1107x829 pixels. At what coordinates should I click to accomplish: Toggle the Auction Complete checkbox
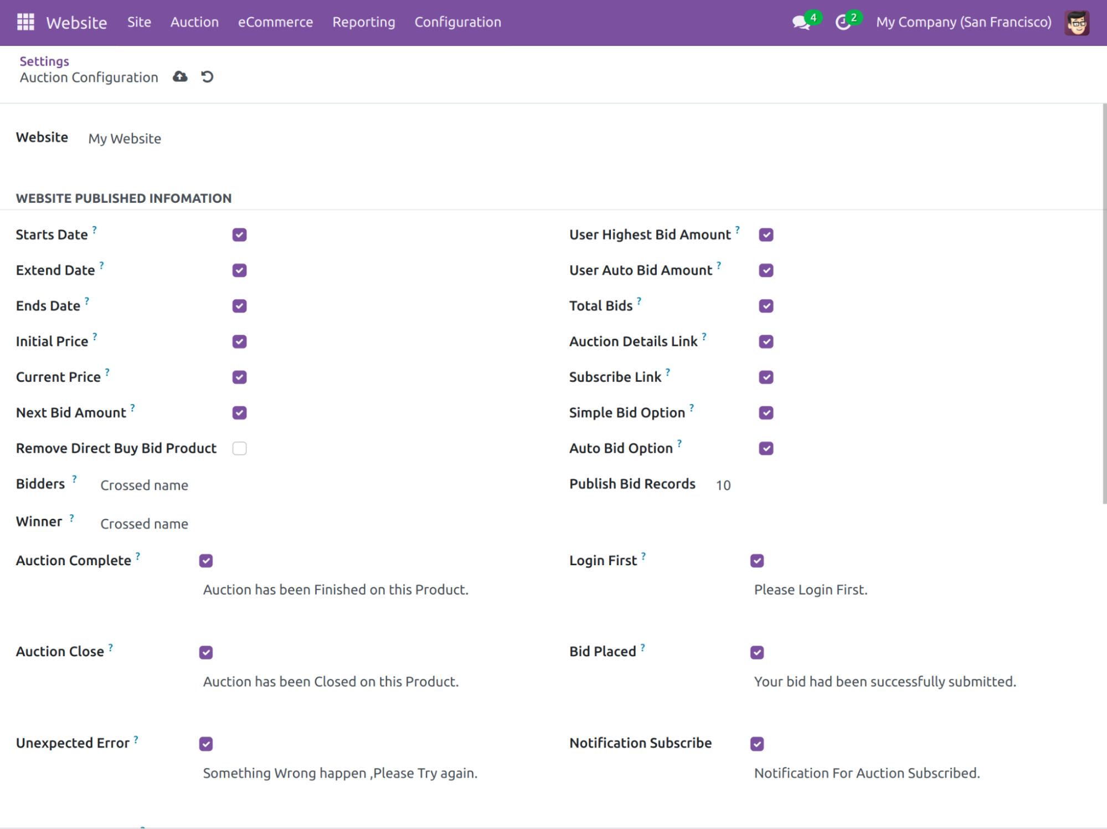pos(206,561)
